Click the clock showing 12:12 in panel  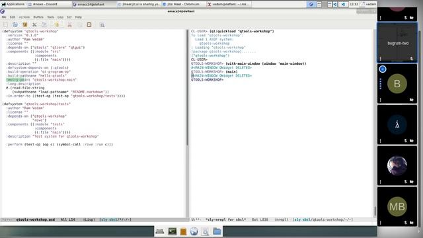[x=354, y=5]
